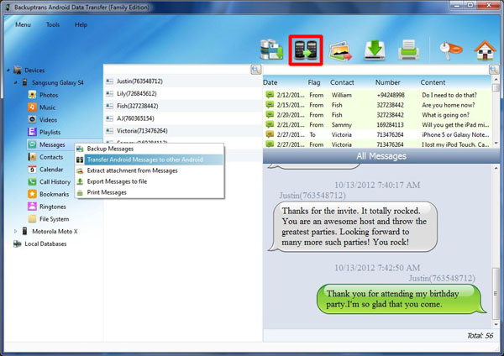Open Music in the device tree
Screen dimensions: 504x356
click(47, 107)
